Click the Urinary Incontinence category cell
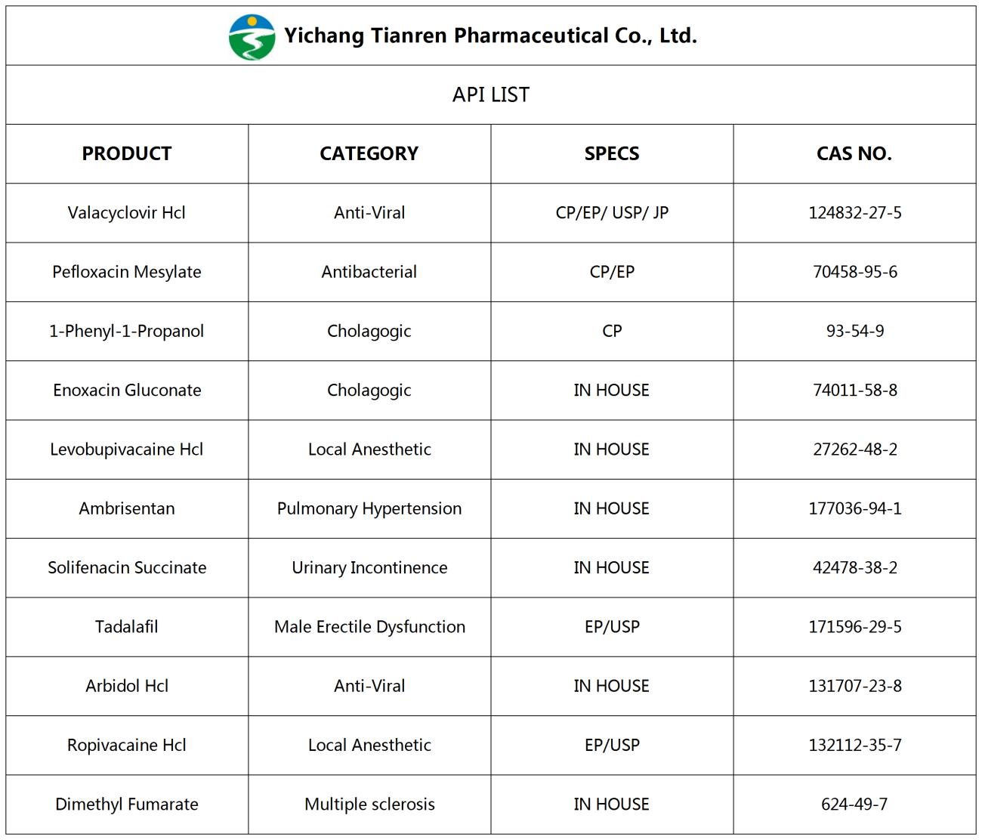Viewport: 982px width, 840px height. point(369,568)
